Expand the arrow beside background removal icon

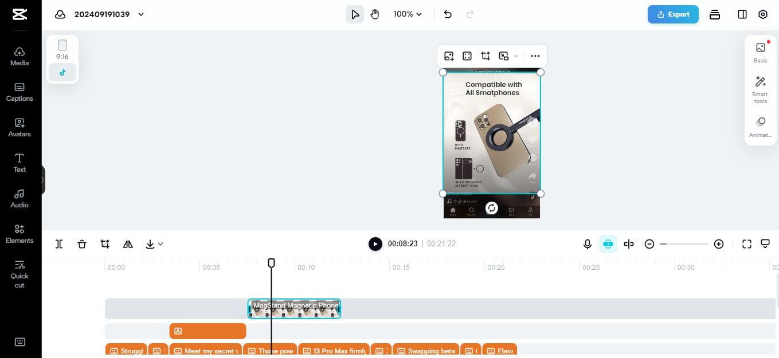point(516,56)
